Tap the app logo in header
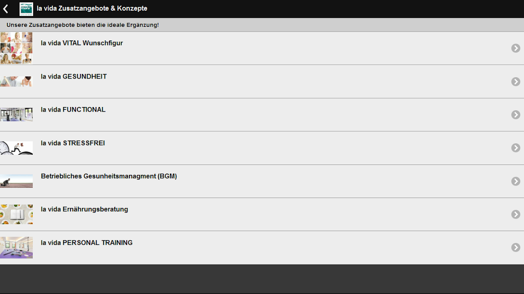Viewport: 524px width, 294px height. coord(26,9)
